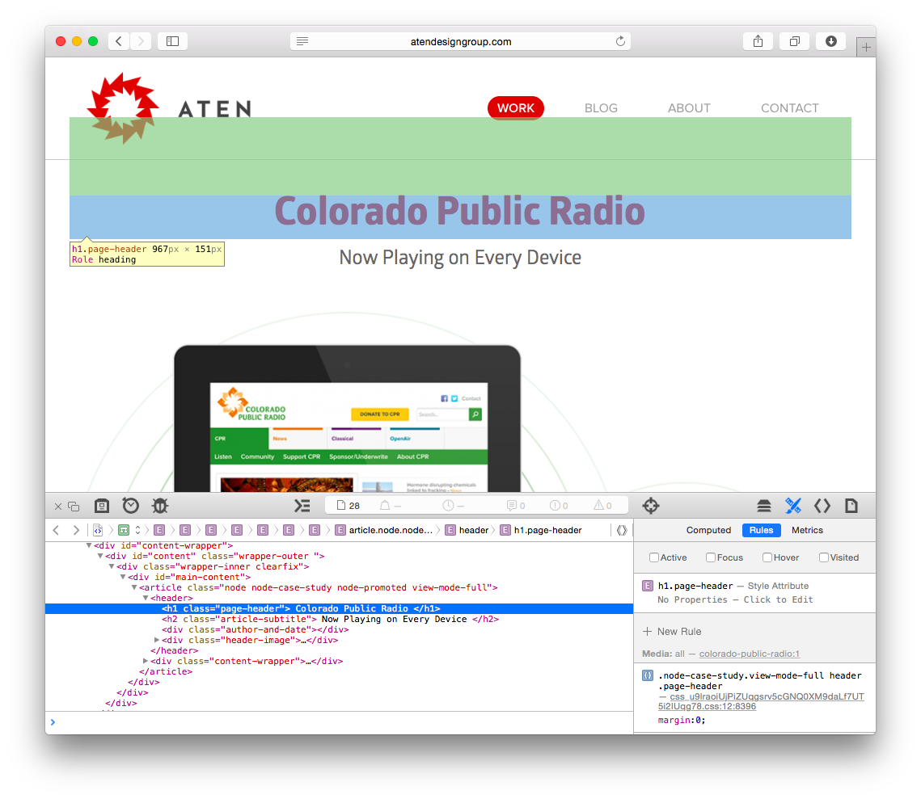Undock the inspector into separate window

(x=74, y=507)
